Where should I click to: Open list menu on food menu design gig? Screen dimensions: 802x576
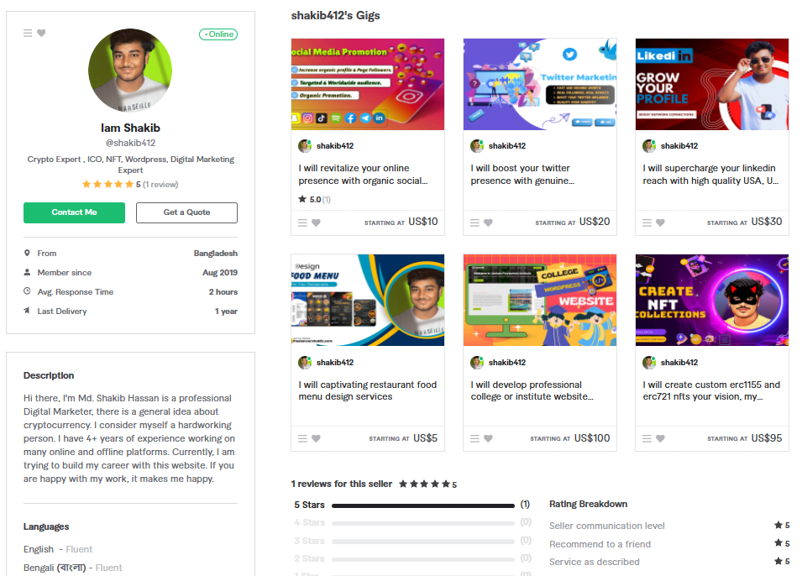tap(303, 439)
